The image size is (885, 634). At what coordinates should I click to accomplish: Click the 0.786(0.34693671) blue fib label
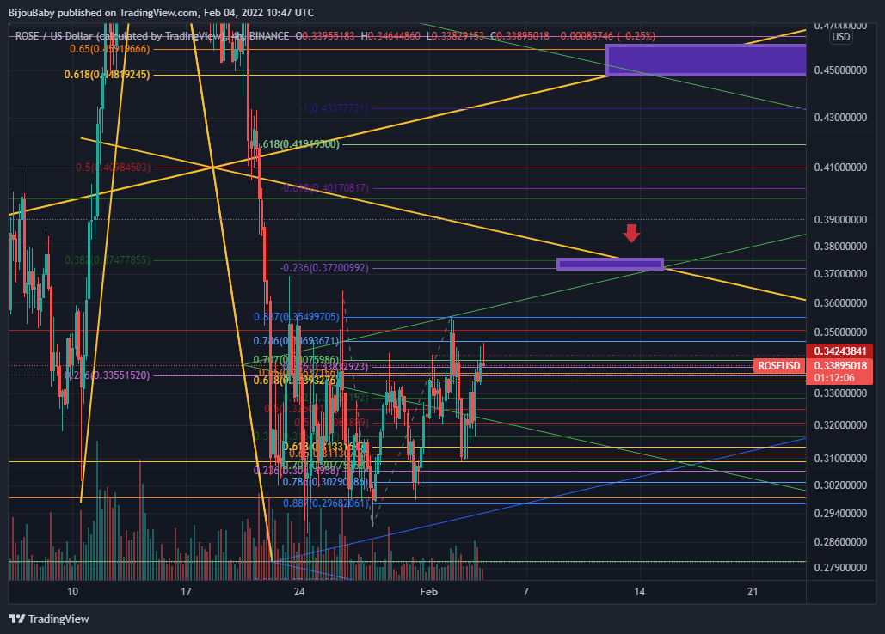pyautogui.click(x=297, y=341)
